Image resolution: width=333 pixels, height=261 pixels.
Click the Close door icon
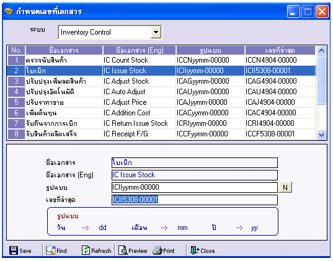point(195,250)
